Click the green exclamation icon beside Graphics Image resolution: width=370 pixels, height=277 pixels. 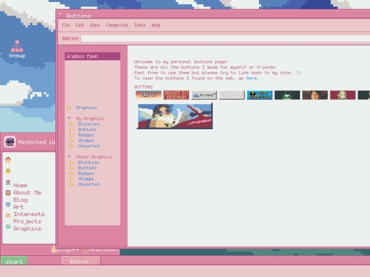click(8, 226)
